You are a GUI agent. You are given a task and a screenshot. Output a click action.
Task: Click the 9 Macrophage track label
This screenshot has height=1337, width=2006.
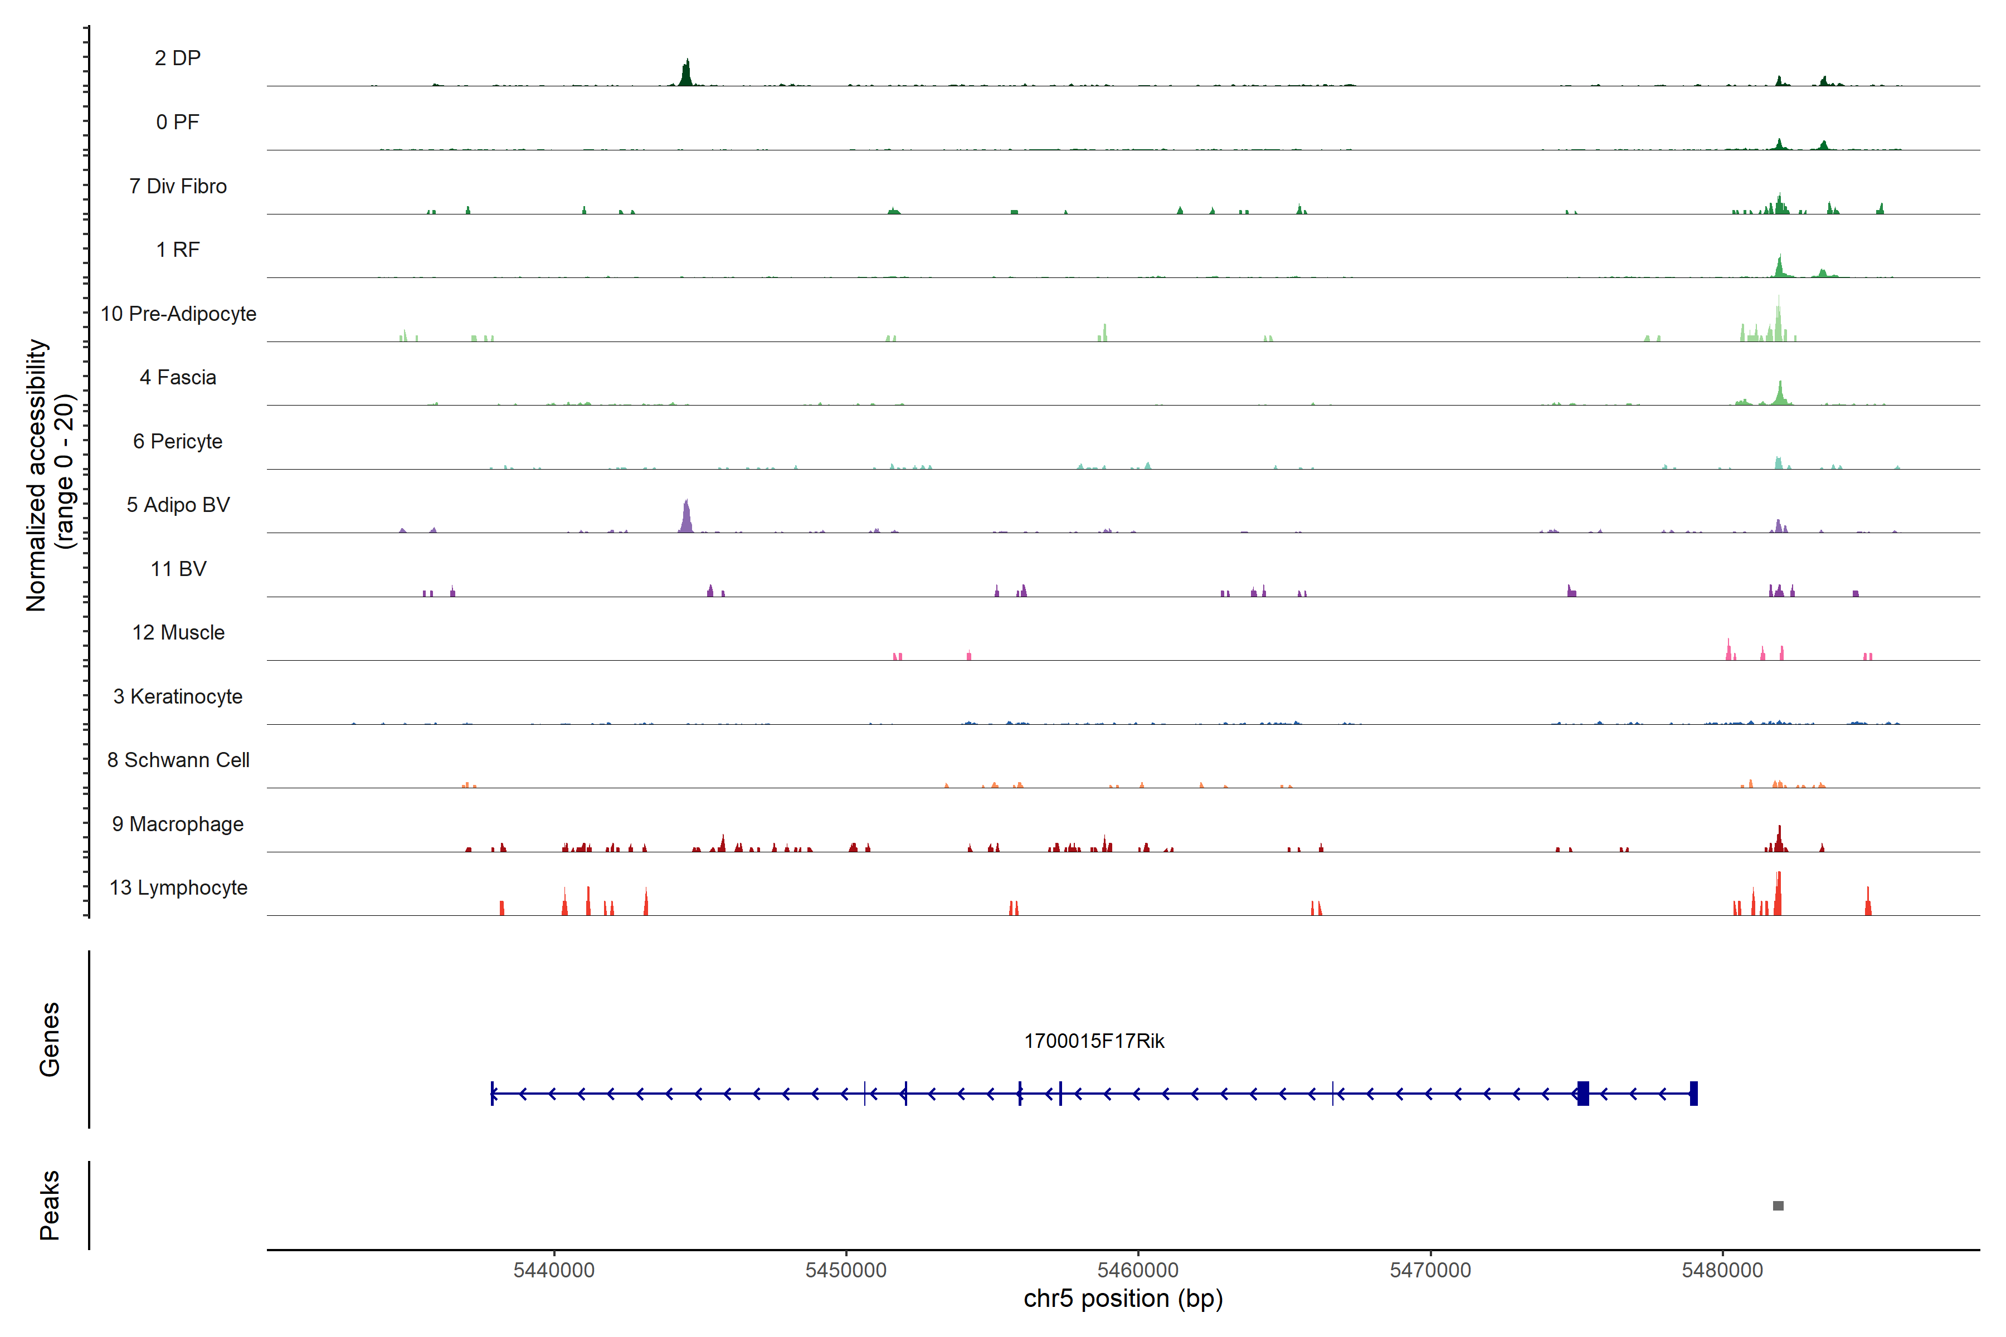tap(178, 824)
